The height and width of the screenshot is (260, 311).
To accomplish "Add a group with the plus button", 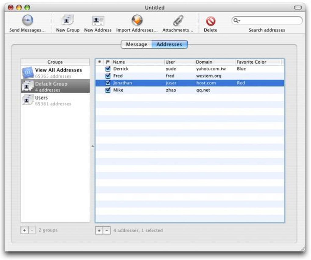I will (24, 230).
